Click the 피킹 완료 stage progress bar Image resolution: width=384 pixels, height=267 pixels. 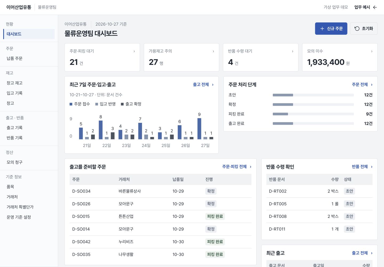coord(313,114)
